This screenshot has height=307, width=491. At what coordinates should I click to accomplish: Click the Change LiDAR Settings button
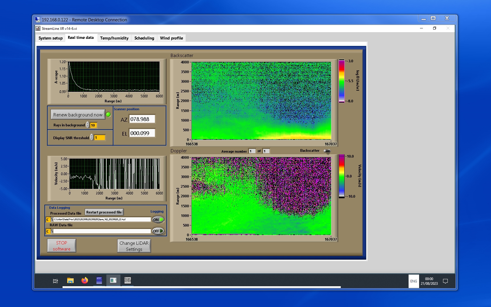[134, 246]
